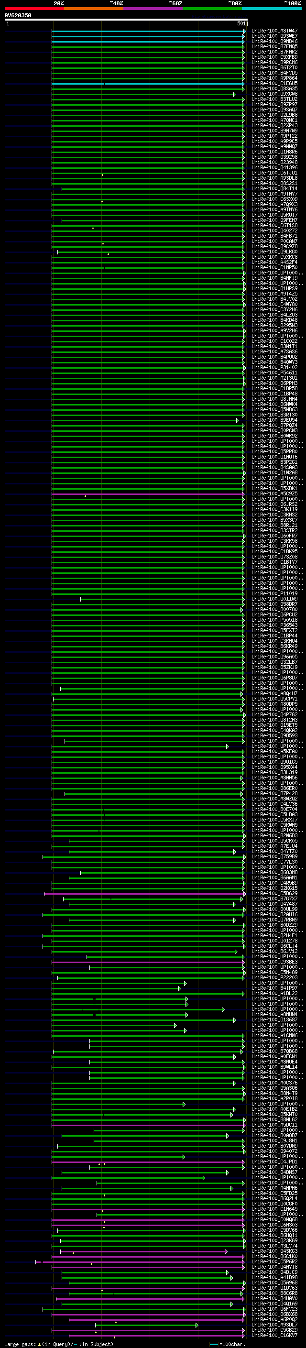The image size is (306, 1348).
Task: Select hit UniRef100_A5KEA0
Action: click(274, 751)
